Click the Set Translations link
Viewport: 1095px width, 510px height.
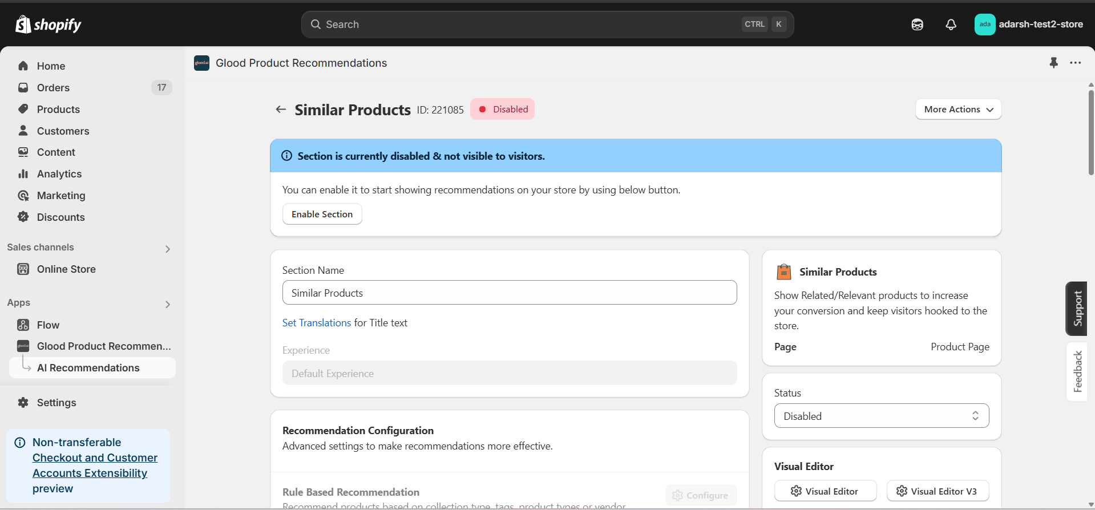316,323
